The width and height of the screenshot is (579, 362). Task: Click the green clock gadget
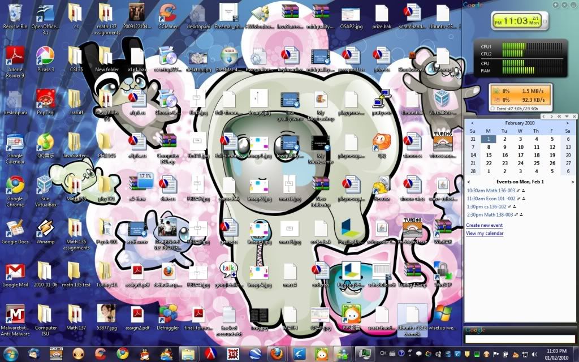tap(520, 21)
